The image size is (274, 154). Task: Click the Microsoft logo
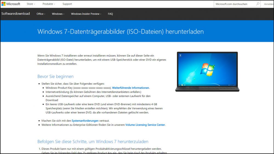coord(11,4)
